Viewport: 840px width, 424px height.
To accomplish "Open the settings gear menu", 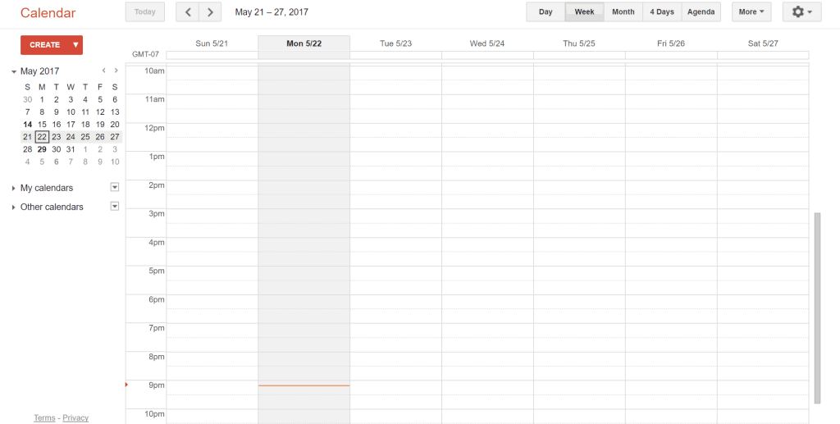I will pos(801,11).
